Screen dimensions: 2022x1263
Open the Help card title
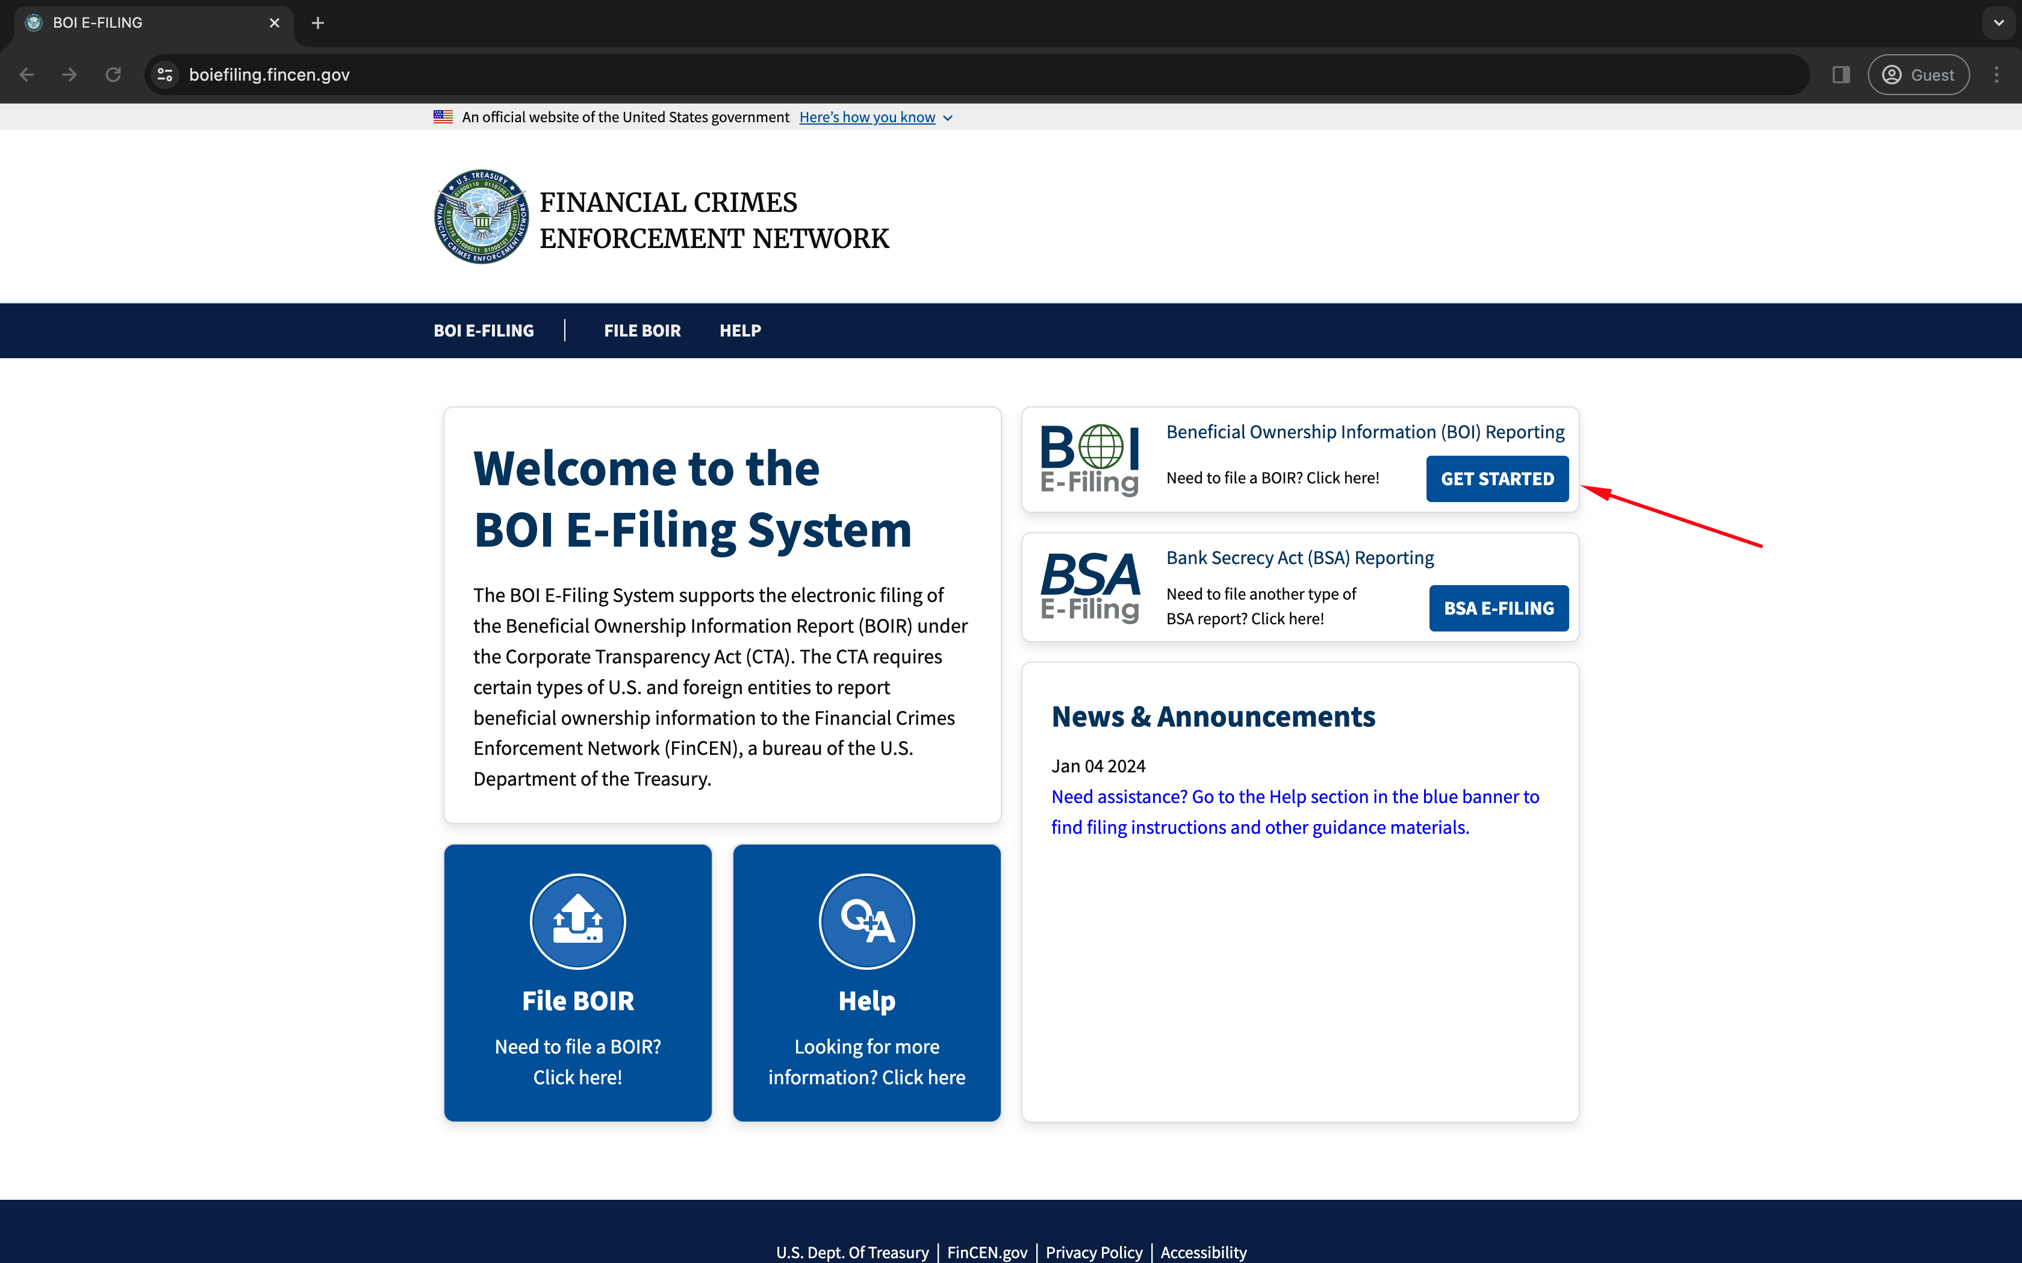pyautogui.click(x=866, y=1001)
